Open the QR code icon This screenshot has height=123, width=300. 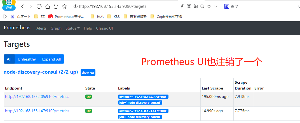[189, 6]
